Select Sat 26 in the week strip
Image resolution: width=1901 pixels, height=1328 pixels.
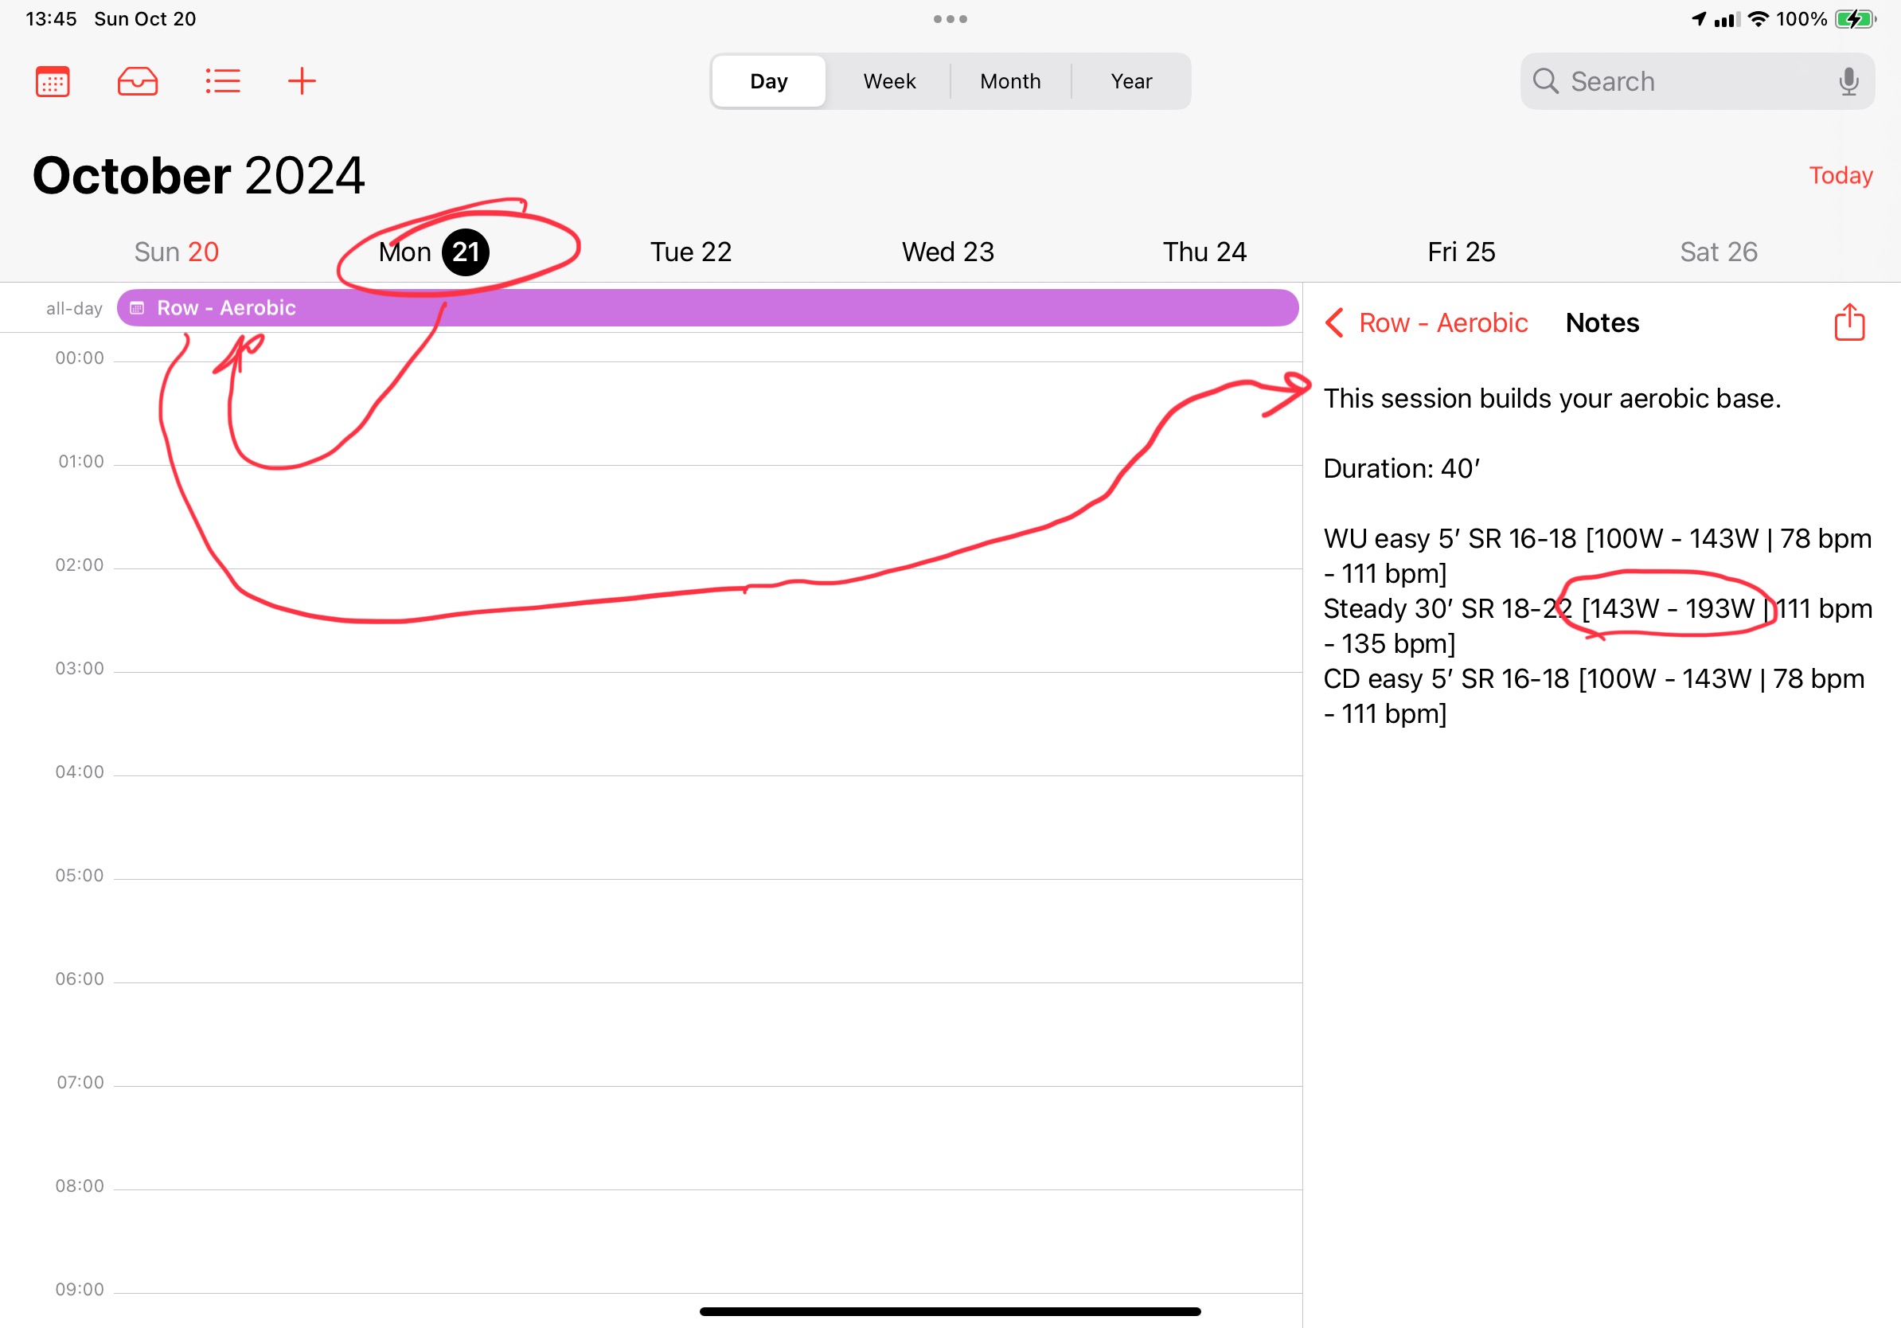click(1718, 252)
